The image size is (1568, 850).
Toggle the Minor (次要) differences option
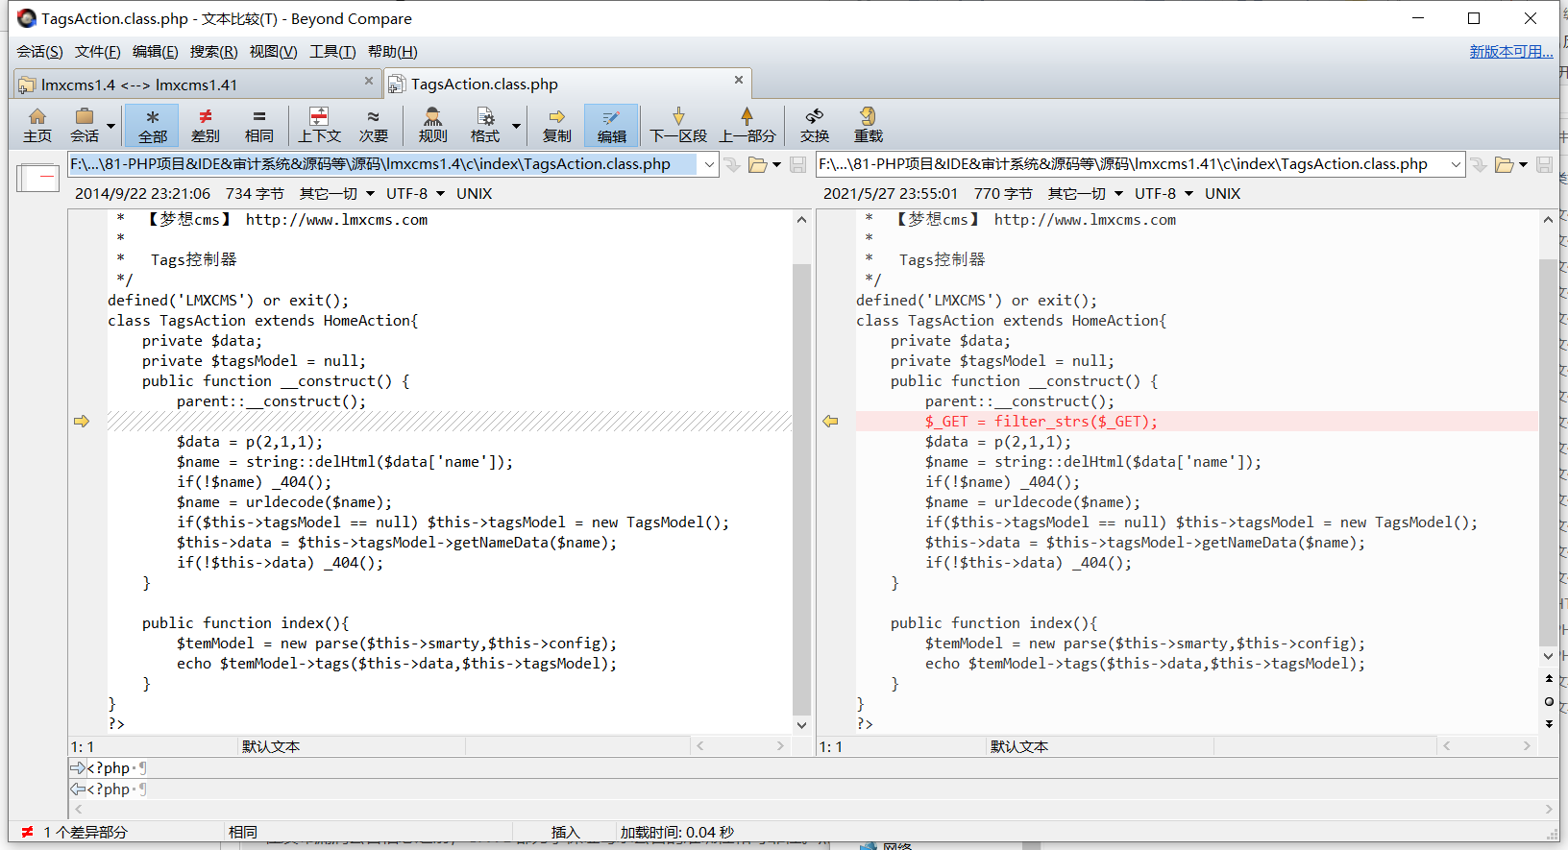coord(374,126)
